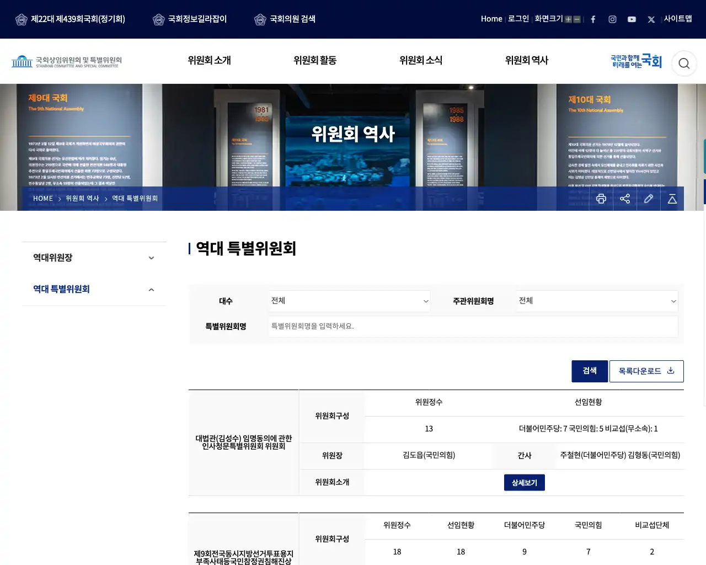This screenshot has width=706, height=565.
Task: Click the 목록다운로드 button
Action: click(x=646, y=371)
